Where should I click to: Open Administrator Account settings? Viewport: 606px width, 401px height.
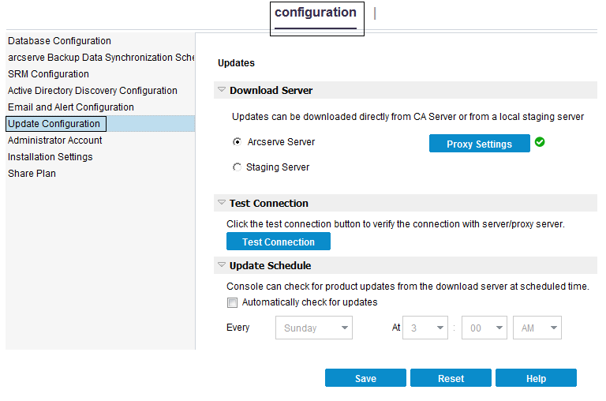pos(55,141)
